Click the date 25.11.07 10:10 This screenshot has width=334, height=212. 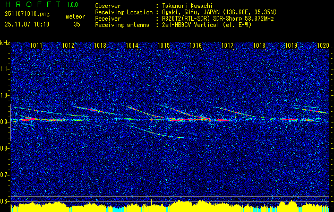click(x=27, y=24)
